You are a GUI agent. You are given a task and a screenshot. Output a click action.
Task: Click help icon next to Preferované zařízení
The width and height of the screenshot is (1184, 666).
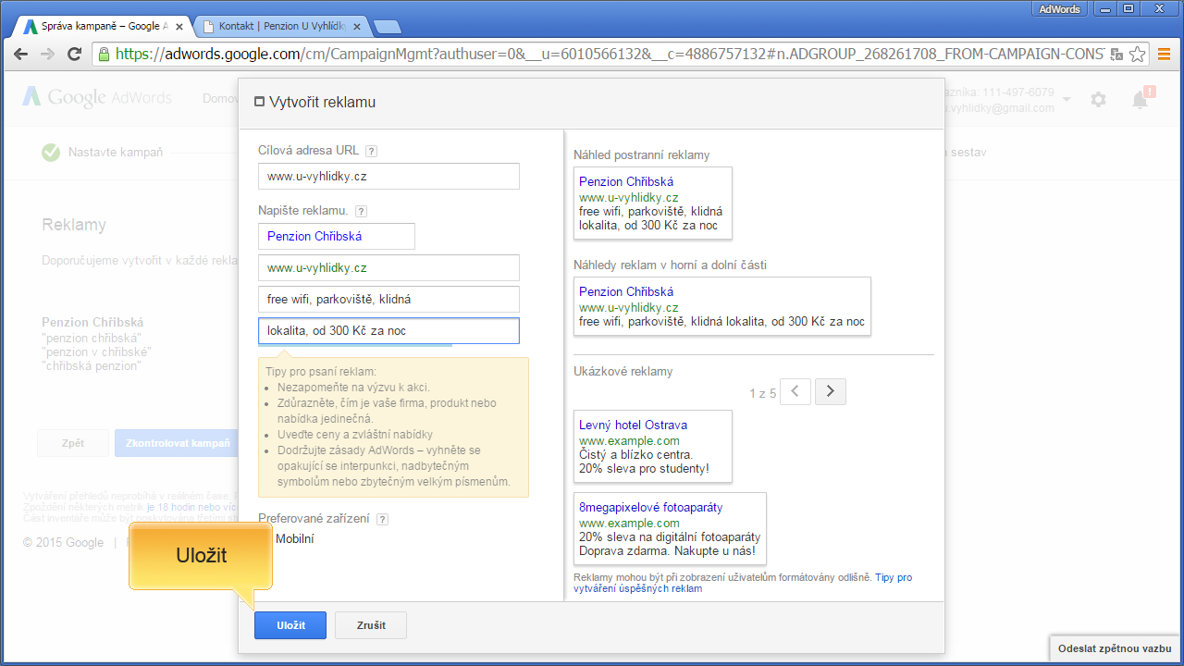click(382, 519)
